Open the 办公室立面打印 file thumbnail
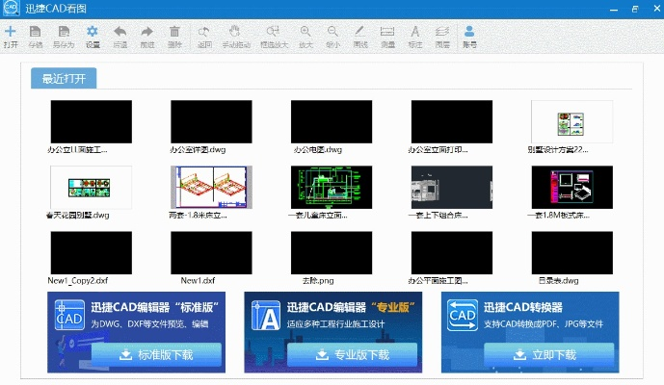 point(452,121)
